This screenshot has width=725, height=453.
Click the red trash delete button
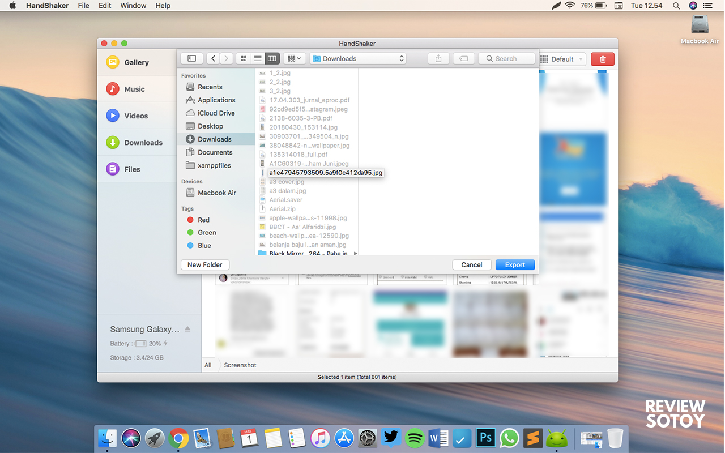pos(603,59)
